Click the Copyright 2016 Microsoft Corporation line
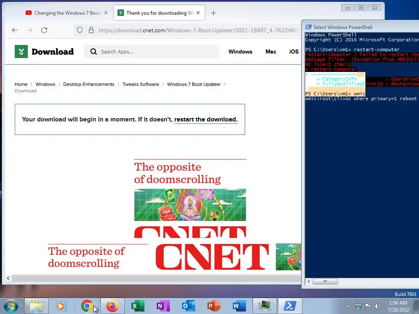The width and height of the screenshot is (419, 314). pos(362,40)
